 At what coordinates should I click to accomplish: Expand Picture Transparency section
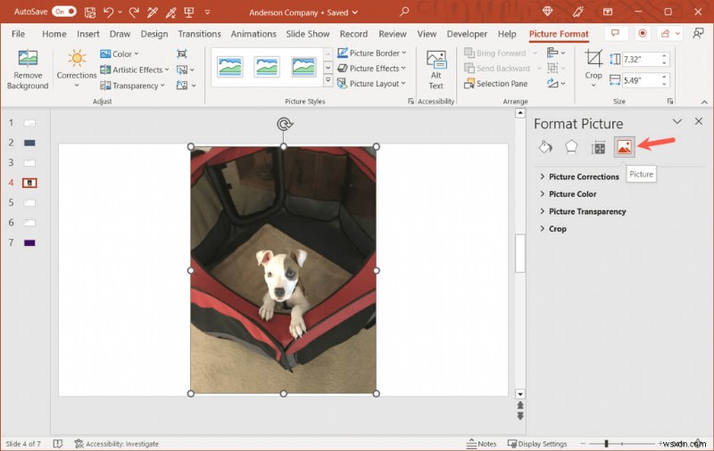583,211
